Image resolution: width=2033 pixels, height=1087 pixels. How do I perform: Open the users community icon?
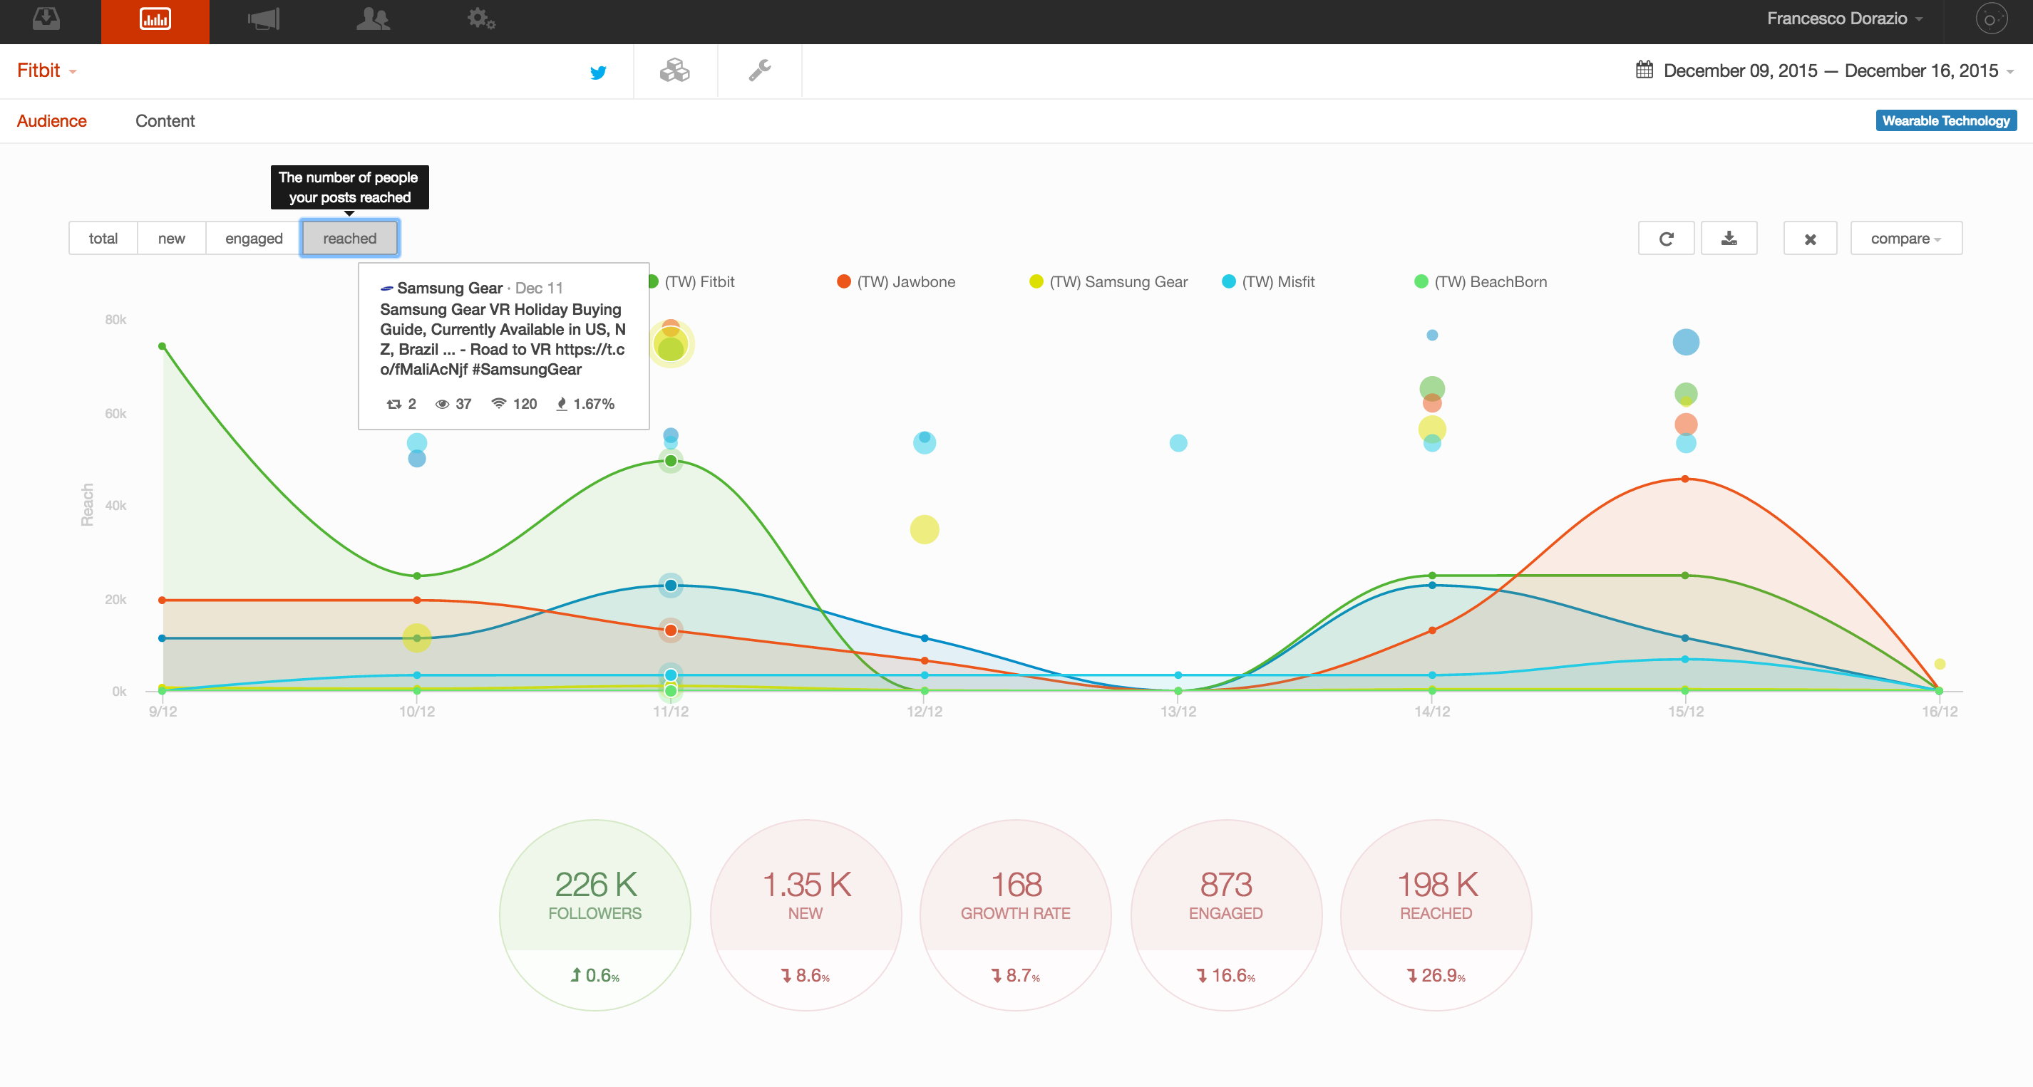tap(373, 20)
